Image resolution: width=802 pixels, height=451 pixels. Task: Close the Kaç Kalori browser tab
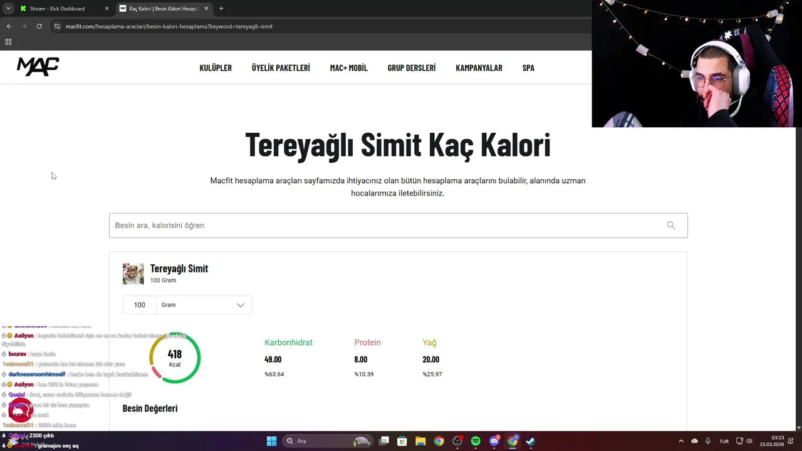(206, 9)
